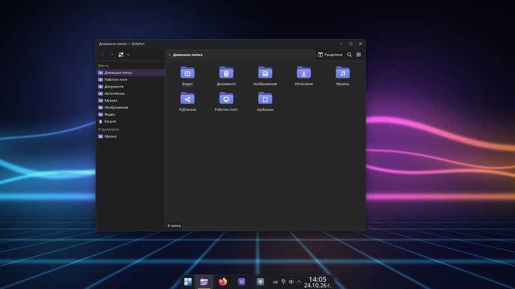Image resolution: width=515 pixels, height=289 pixels.
Task: Open the view mode dropdown arrow
Action: pos(128,55)
